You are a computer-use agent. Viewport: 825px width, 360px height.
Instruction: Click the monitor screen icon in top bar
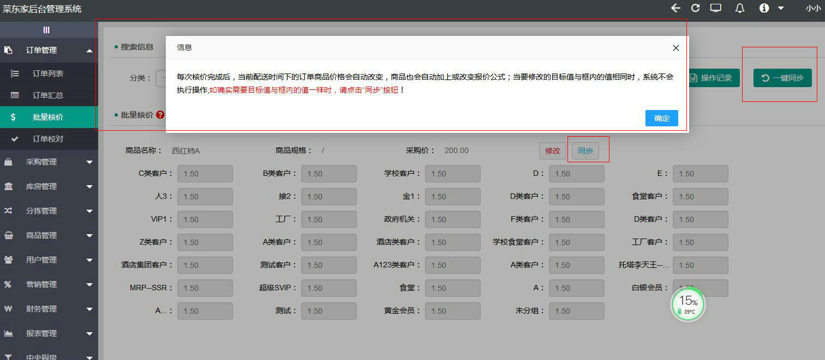click(x=715, y=8)
